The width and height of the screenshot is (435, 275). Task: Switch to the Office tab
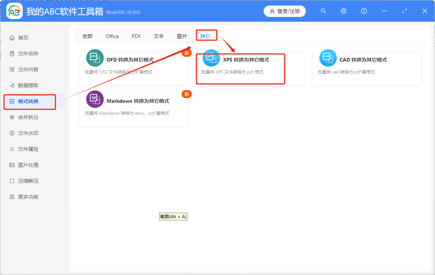click(x=112, y=36)
